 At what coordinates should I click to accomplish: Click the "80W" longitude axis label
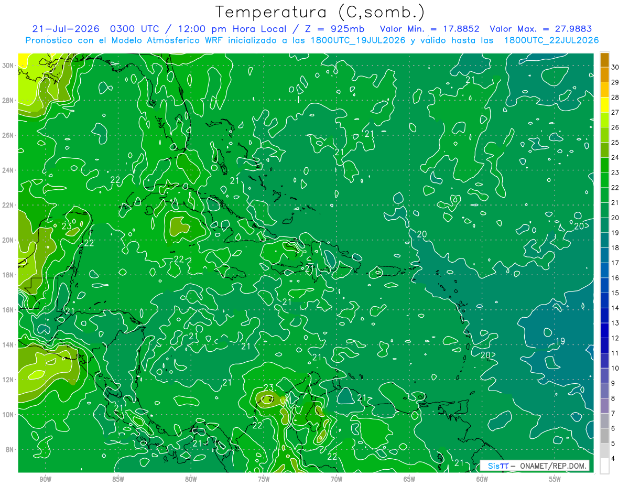tap(191, 480)
